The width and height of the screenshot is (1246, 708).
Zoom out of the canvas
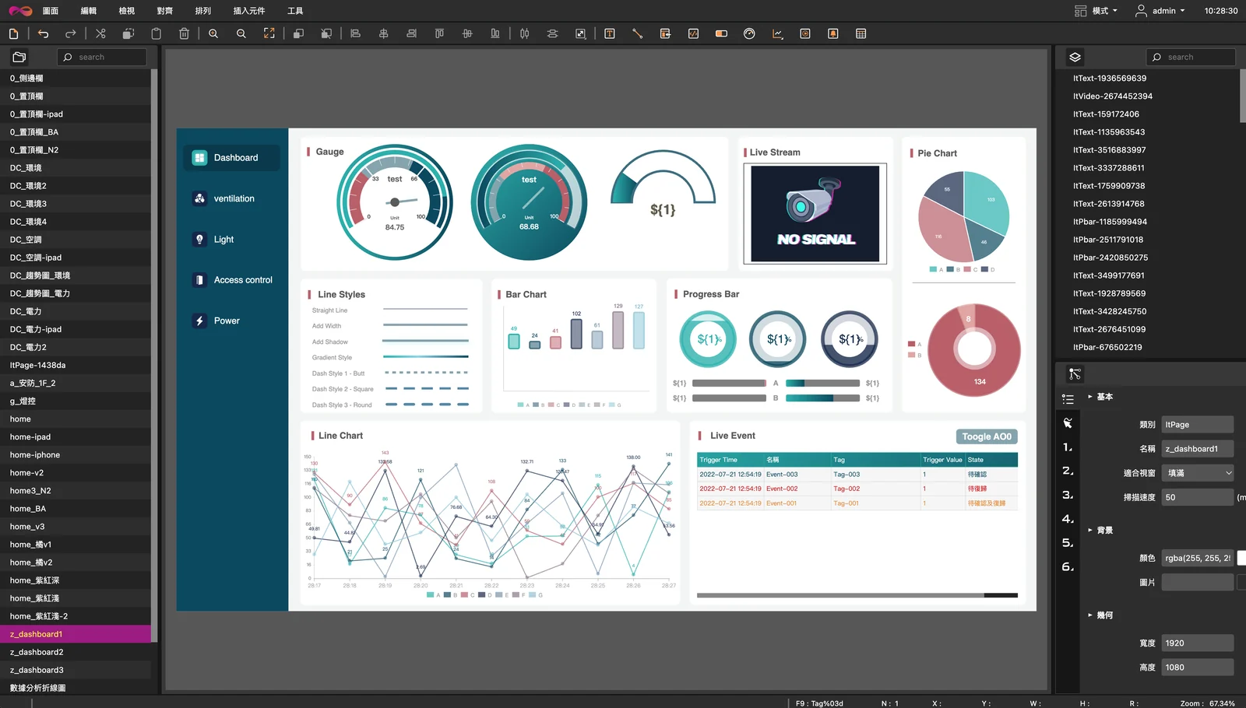click(x=241, y=33)
